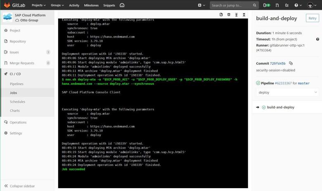The image size is (322, 191).
Task: Click the GitLab fox logo
Action: [7, 5]
